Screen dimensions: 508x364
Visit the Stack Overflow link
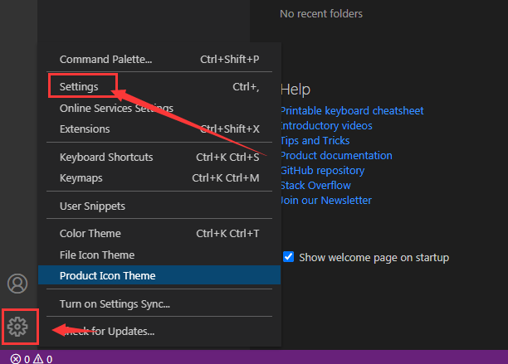(315, 185)
